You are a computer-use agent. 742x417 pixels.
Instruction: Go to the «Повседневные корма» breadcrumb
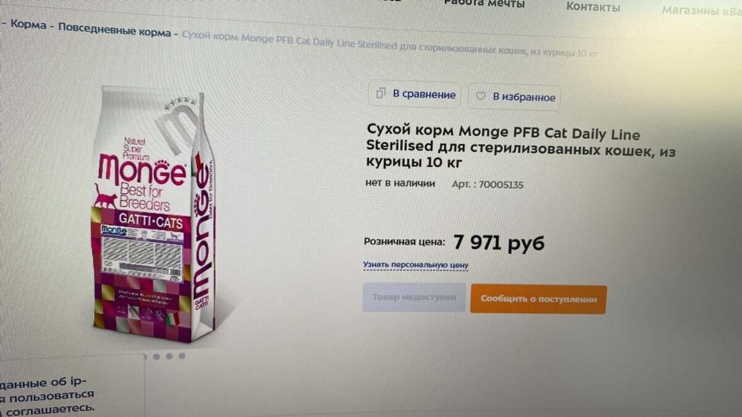point(114,31)
